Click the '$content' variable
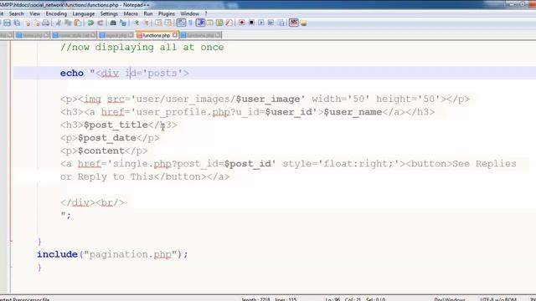The width and height of the screenshot is (536, 301). pyautogui.click(x=101, y=150)
